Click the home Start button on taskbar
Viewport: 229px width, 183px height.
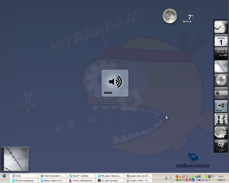4,176
